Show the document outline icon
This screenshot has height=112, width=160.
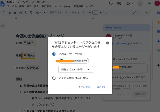pyautogui.click(x=3, y=26)
